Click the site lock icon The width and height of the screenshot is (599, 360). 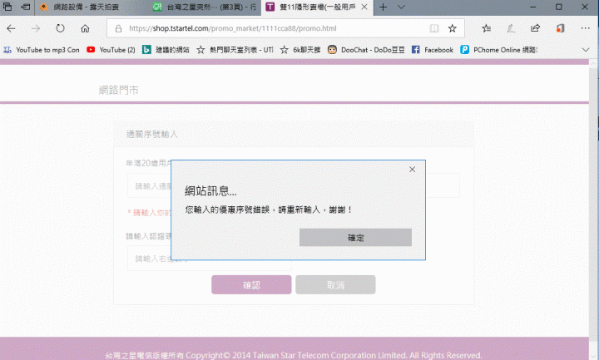(118, 28)
